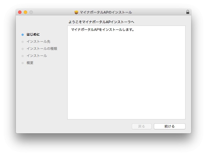Click the gray bullet beside 概要
The width and height of the screenshot is (207, 156).
pos(23,63)
